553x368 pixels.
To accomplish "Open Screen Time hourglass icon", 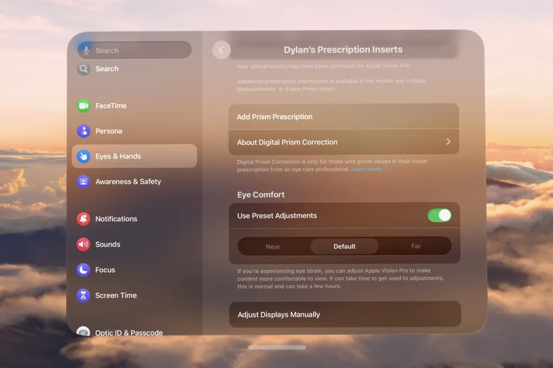I will point(83,295).
